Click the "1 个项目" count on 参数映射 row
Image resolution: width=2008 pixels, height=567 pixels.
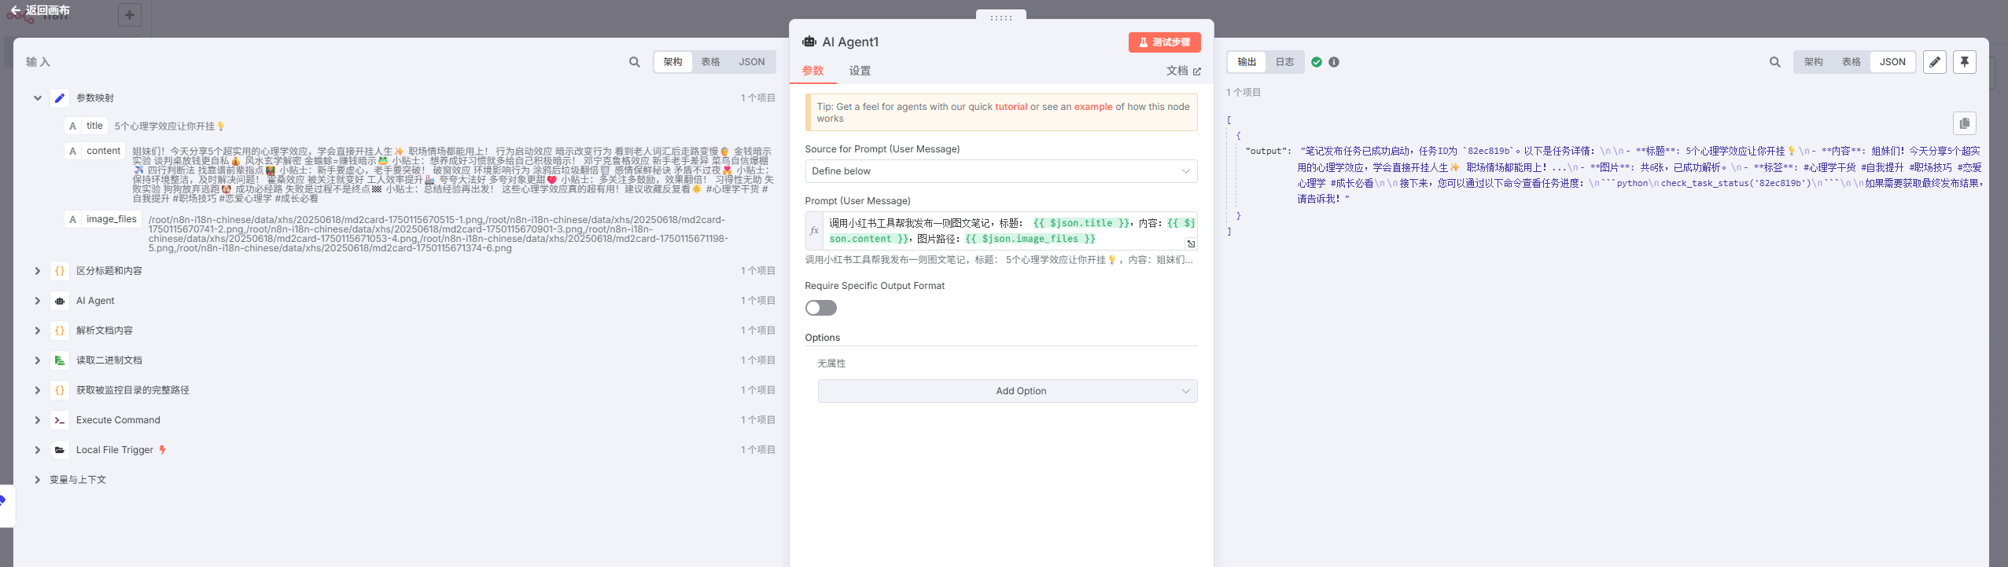pyautogui.click(x=758, y=98)
